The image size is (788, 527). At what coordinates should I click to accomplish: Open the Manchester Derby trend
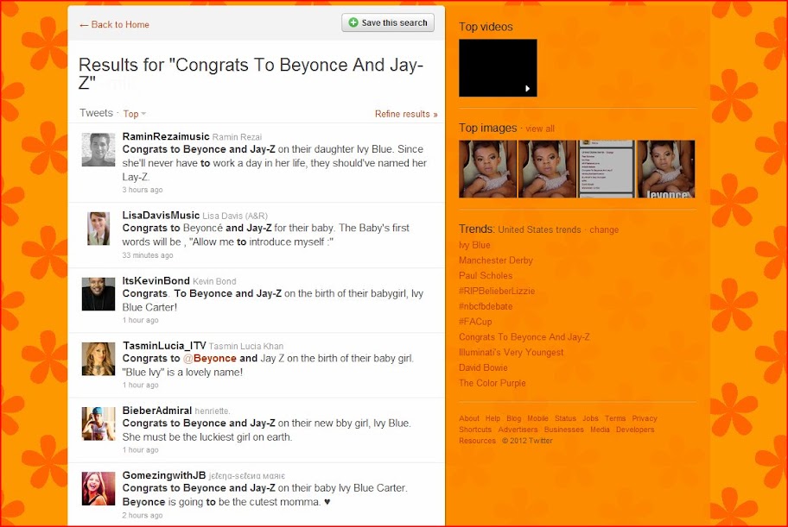495,260
